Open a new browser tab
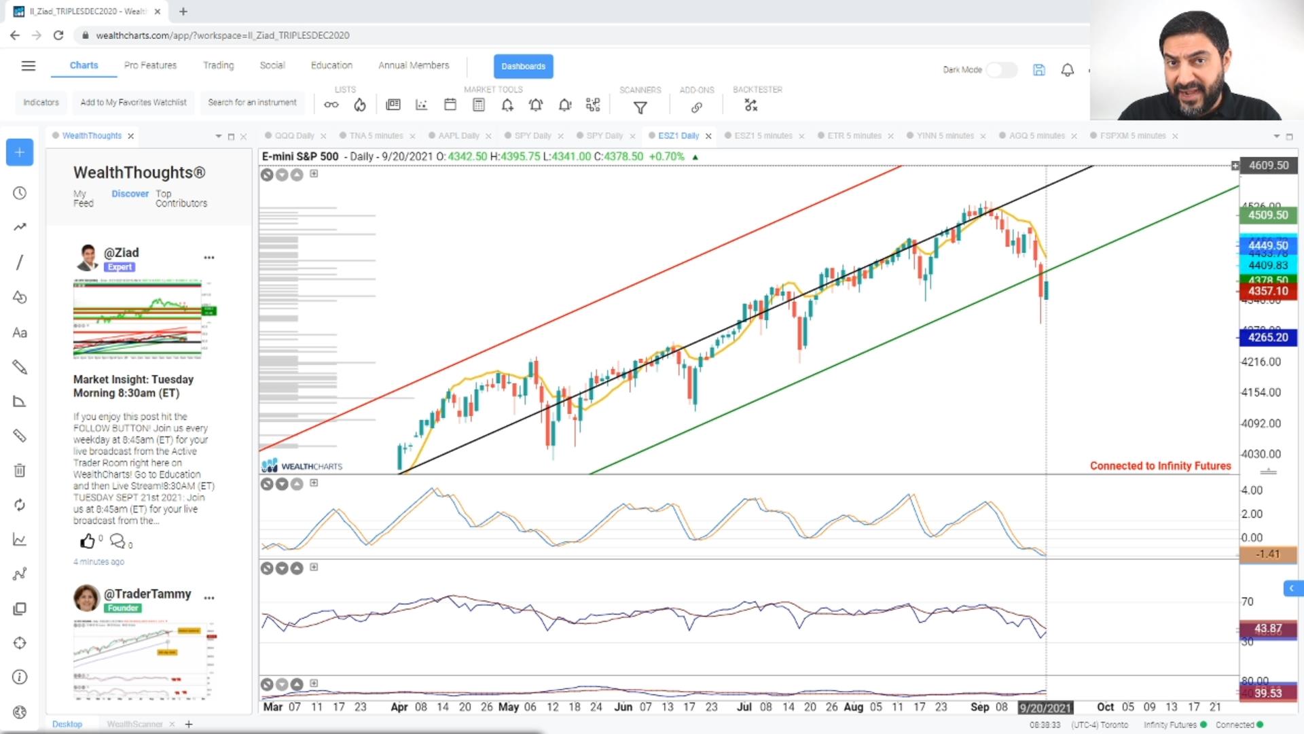Image resolution: width=1304 pixels, height=734 pixels. (183, 12)
